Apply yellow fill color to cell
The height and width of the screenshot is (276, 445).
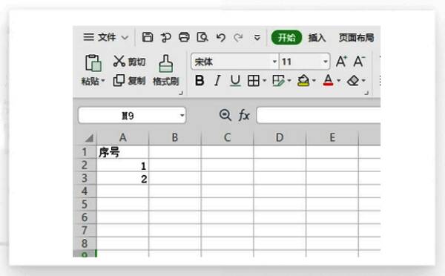pos(303,81)
